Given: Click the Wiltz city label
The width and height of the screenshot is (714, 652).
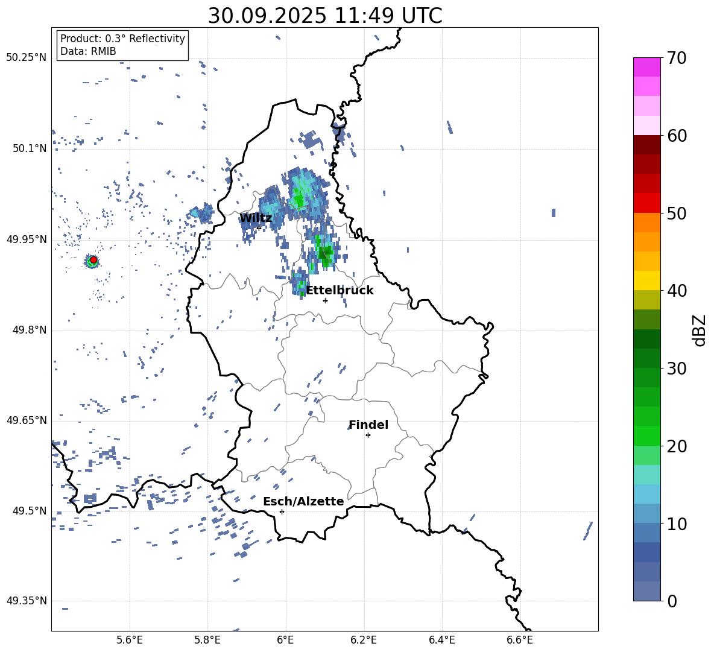Looking at the screenshot, I should tap(256, 218).
